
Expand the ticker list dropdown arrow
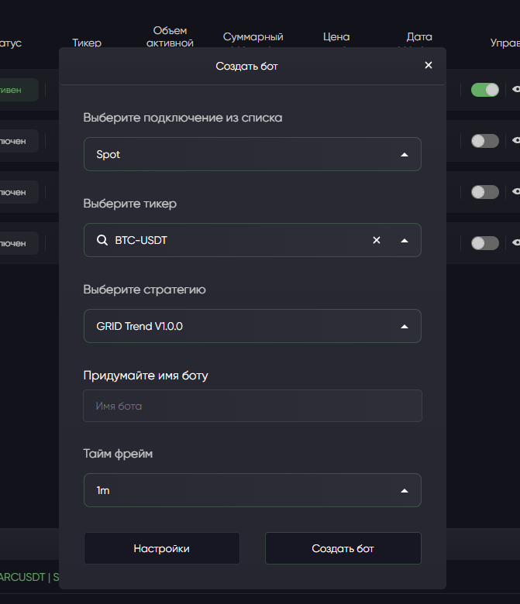404,240
